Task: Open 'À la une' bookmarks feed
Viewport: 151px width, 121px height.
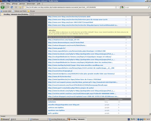Action: [x=31, y=11]
